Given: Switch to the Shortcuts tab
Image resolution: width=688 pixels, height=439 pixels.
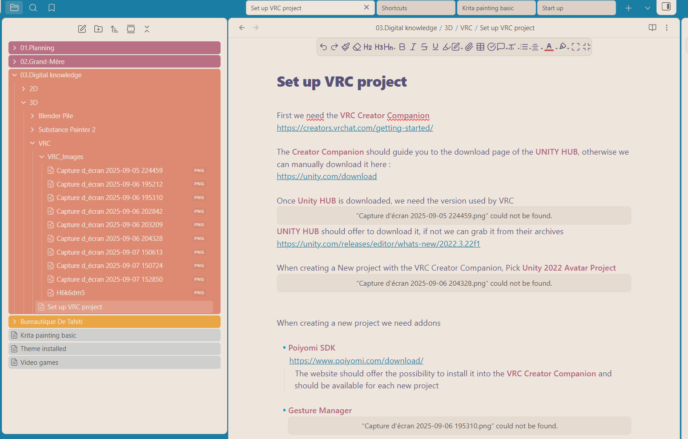Looking at the screenshot, I should (394, 8).
